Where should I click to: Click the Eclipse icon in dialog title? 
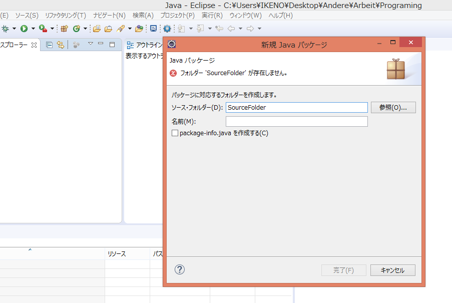tap(172, 44)
